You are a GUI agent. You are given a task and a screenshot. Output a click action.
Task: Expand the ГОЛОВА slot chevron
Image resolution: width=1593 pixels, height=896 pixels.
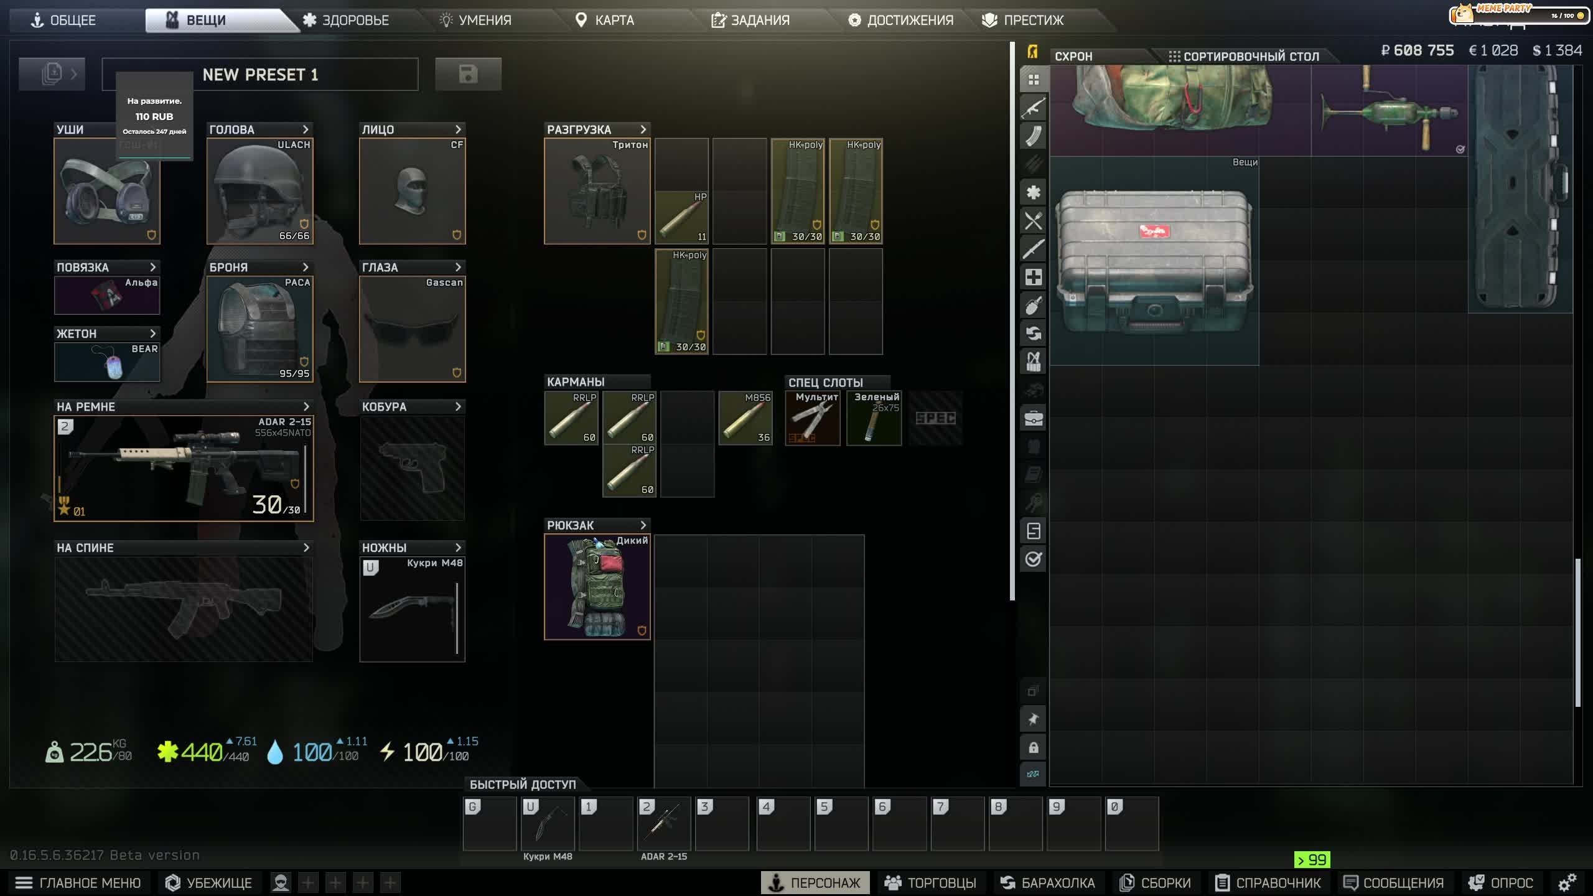coord(306,129)
